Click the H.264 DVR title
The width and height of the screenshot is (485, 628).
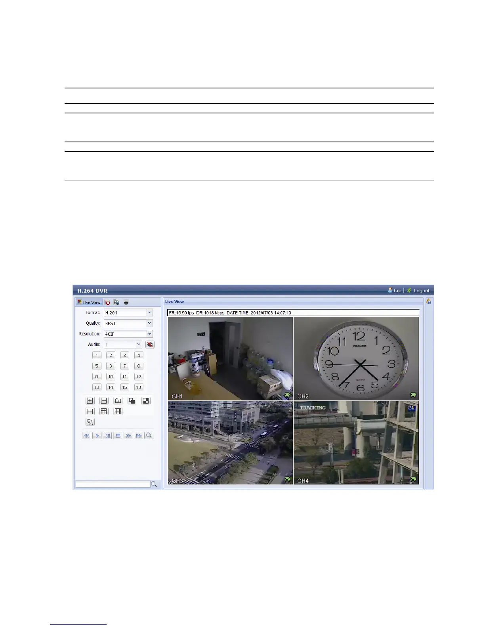(x=92, y=291)
